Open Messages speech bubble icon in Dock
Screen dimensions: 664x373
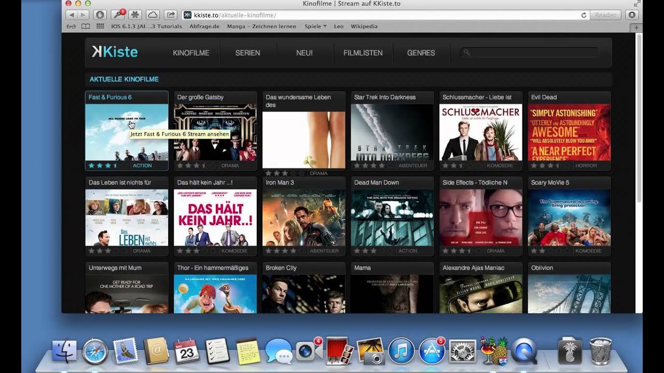[x=279, y=352]
